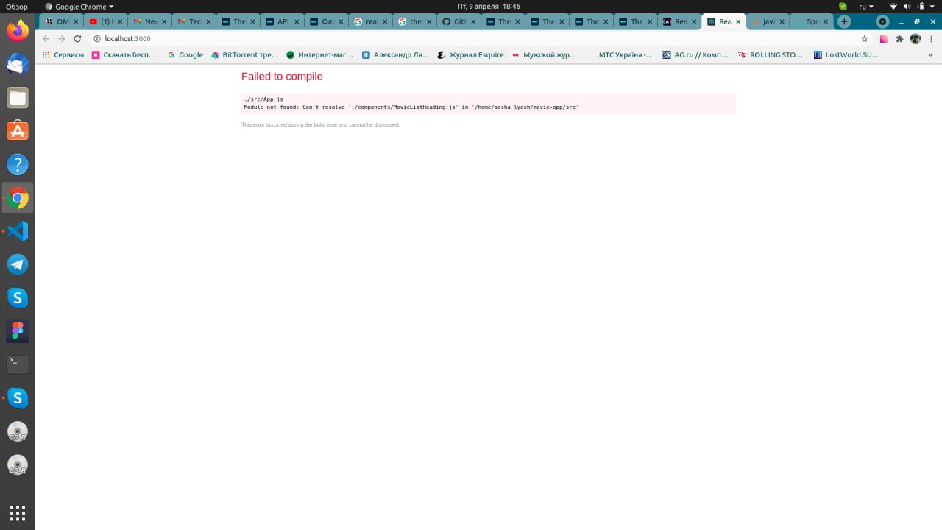Image resolution: width=942 pixels, height=530 pixels.
Task: Show hidden bookmarks via » chevron
Action: [x=930, y=54]
